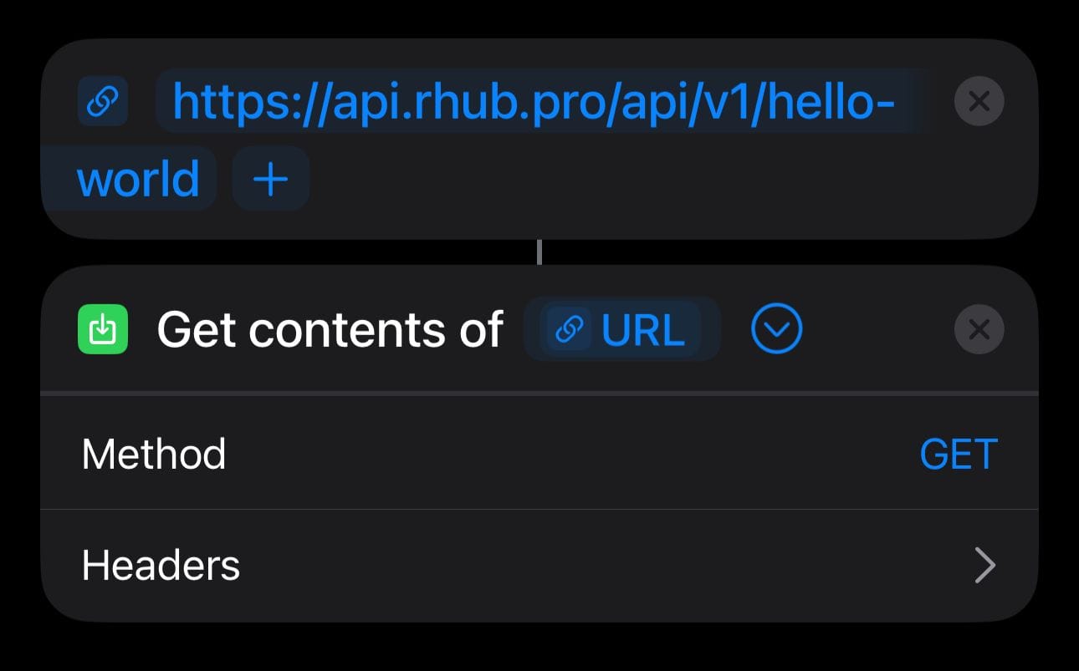Remove the URL action with its X
1079x671 pixels.
[979, 101]
